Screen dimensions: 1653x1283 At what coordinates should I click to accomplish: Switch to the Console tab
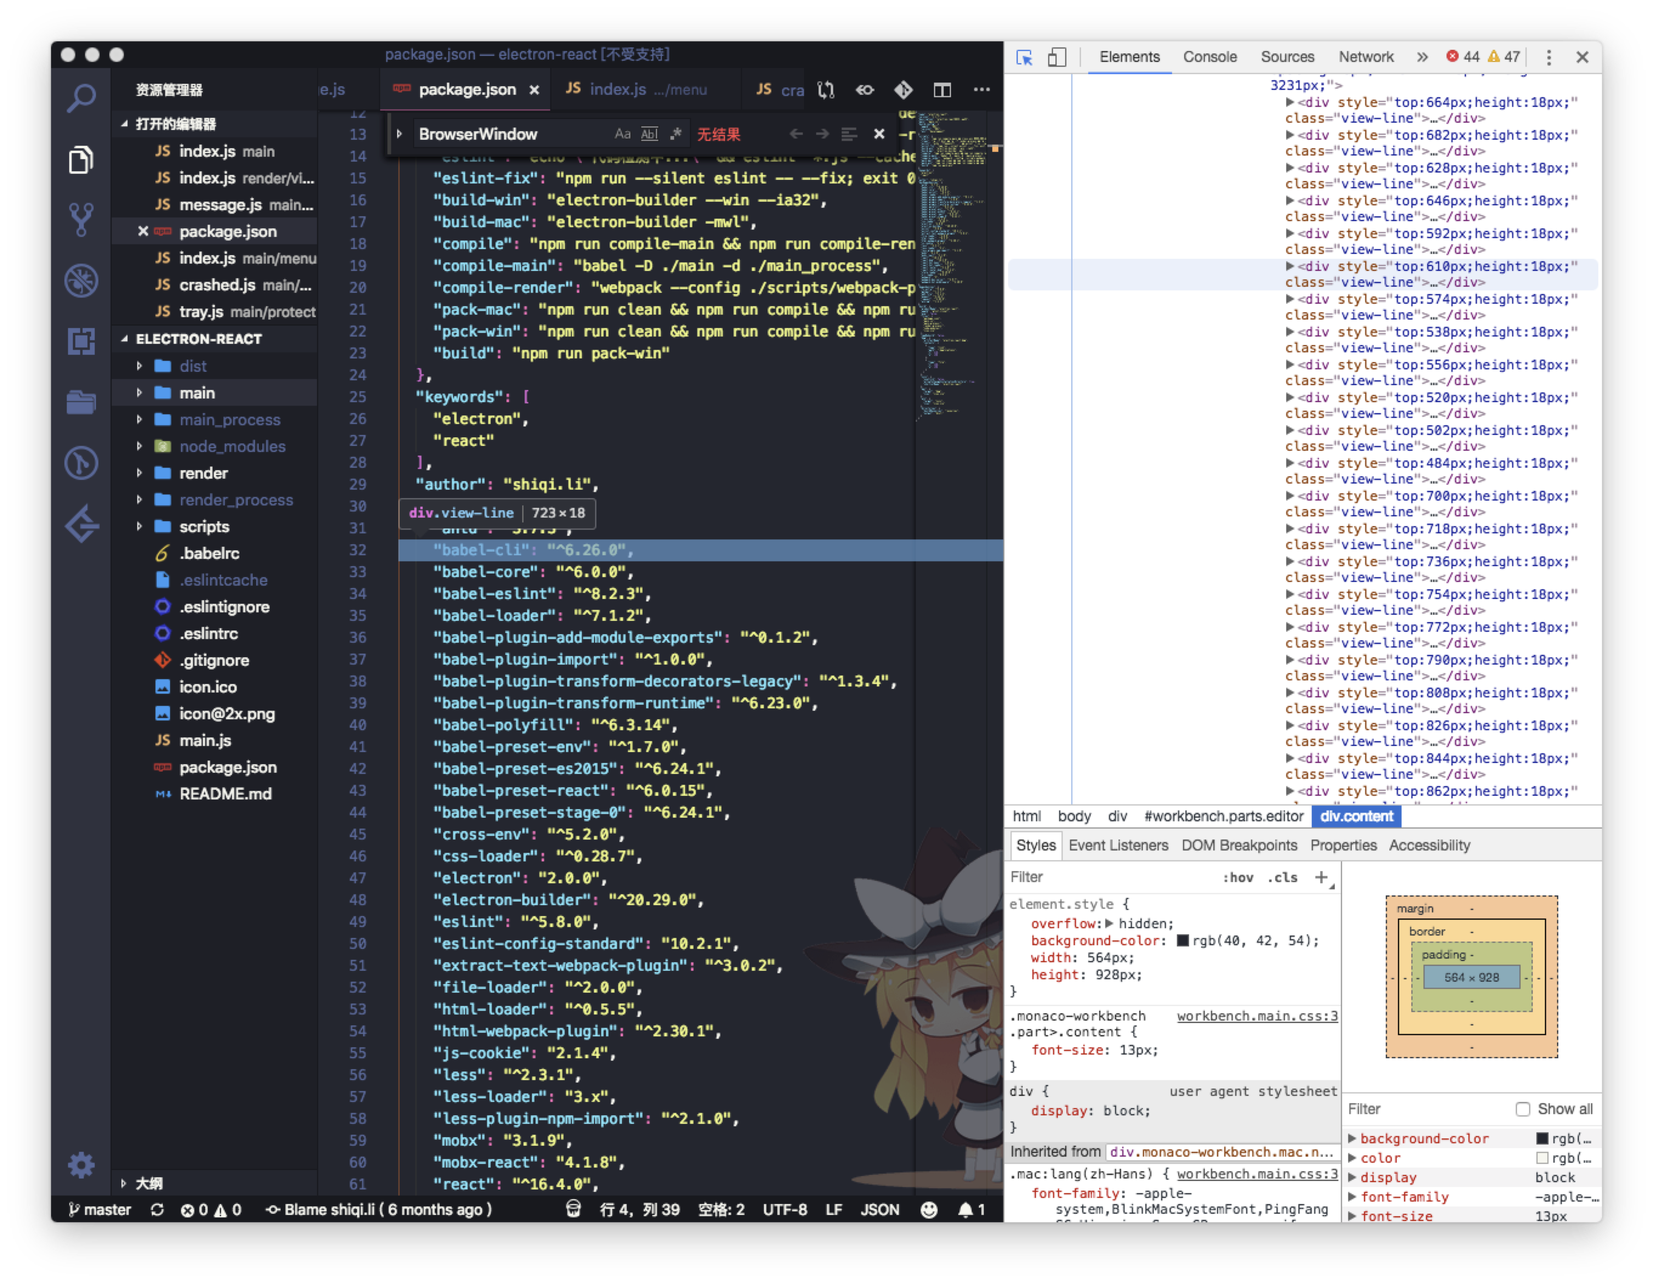[1210, 58]
